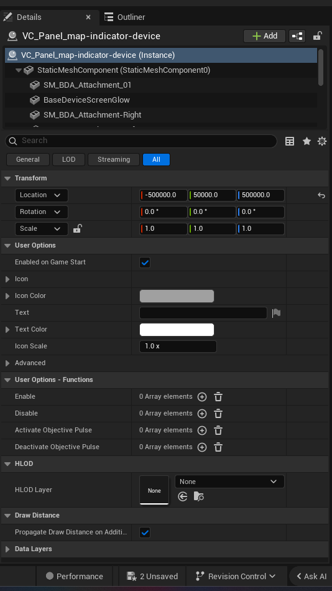This screenshot has height=591, width=332.
Task: Click the Scale Z value field
Action: pyautogui.click(x=261, y=229)
